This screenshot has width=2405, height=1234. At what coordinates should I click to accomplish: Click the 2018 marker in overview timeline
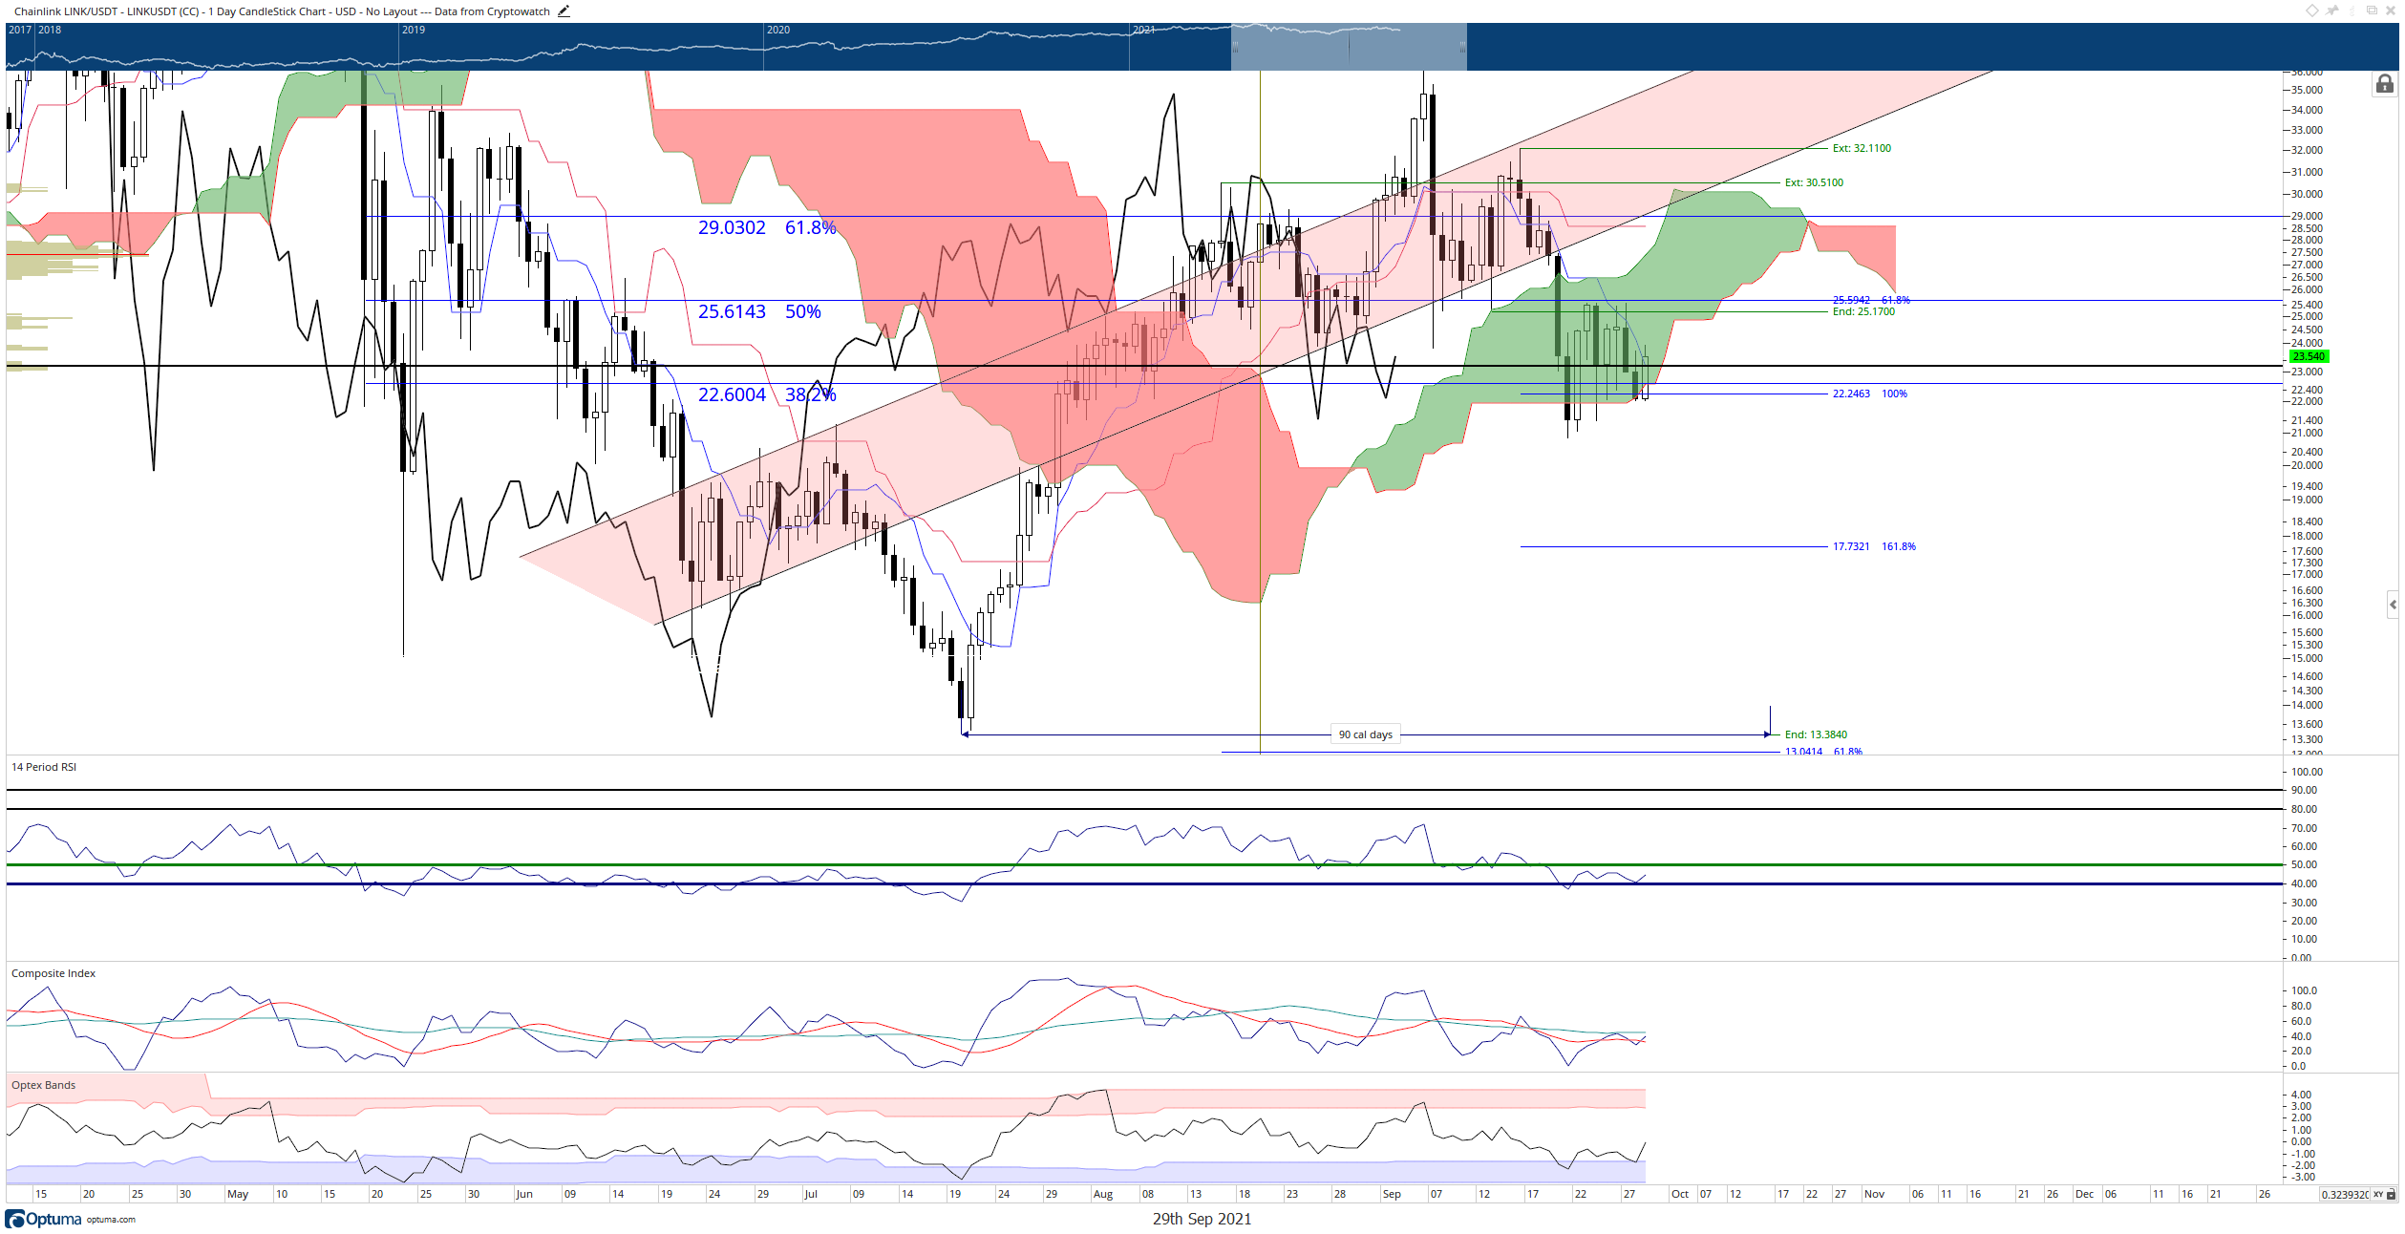click(x=50, y=30)
